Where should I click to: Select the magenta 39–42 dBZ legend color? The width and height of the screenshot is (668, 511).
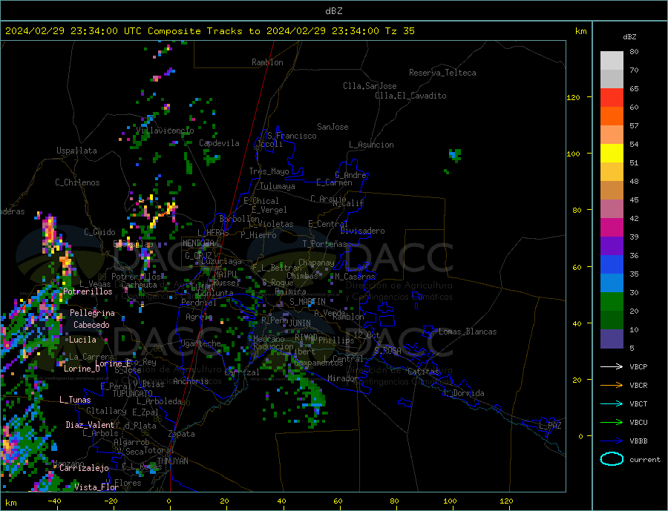pyautogui.click(x=612, y=228)
